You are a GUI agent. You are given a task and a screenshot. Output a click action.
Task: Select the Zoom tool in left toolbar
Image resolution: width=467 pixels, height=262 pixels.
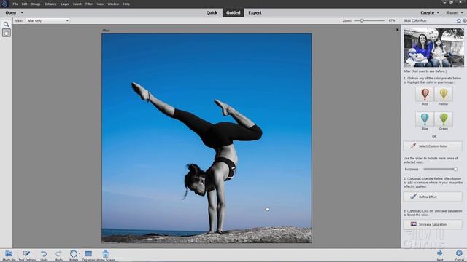(x=7, y=24)
